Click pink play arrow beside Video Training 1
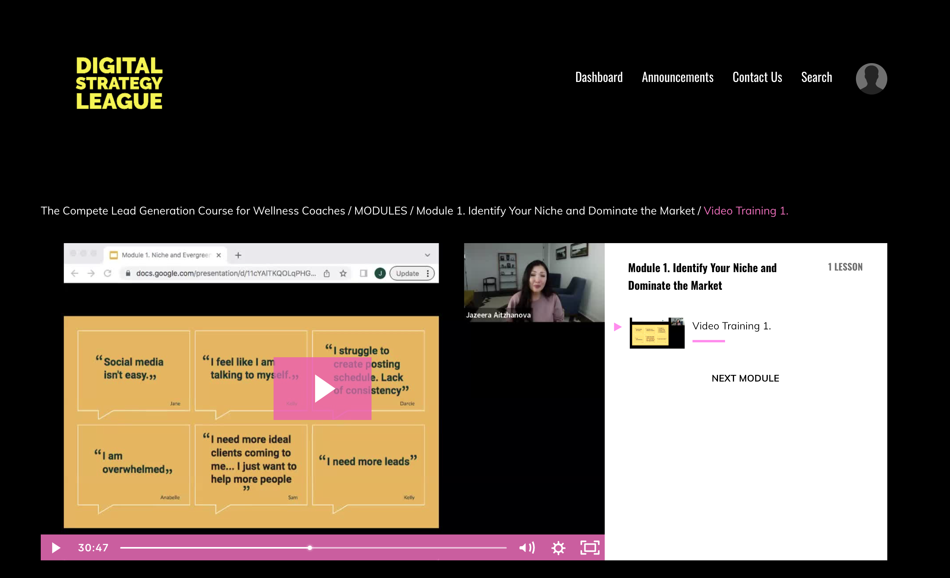This screenshot has width=950, height=578. [x=618, y=327]
